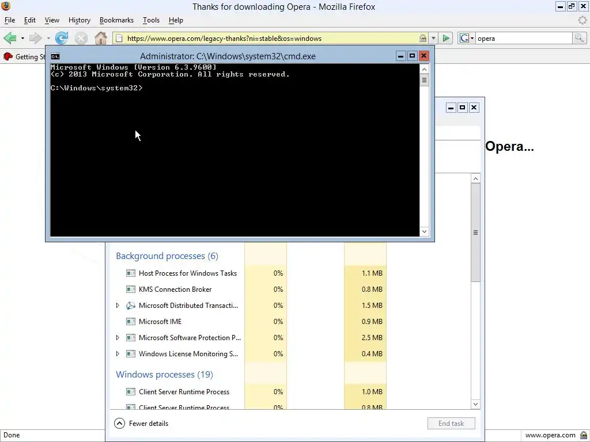Click the cmd window scroll up arrow
The image size is (590, 442).
pyautogui.click(x=425, y=70)
